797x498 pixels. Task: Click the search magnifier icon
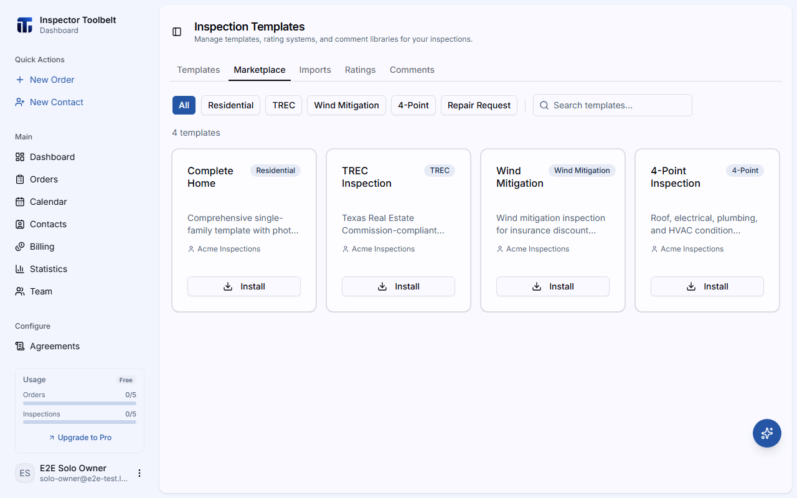(x=544, y=105)
